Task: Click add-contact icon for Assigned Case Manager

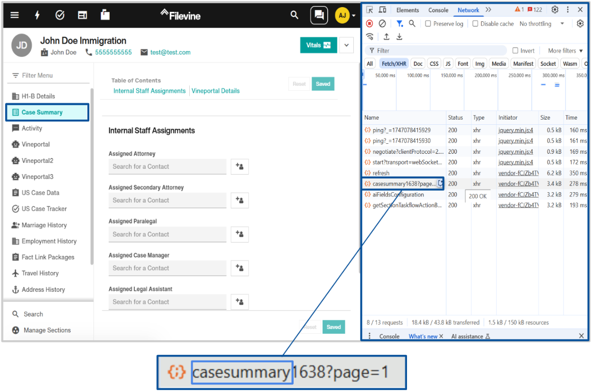Action: click(240, 268)
